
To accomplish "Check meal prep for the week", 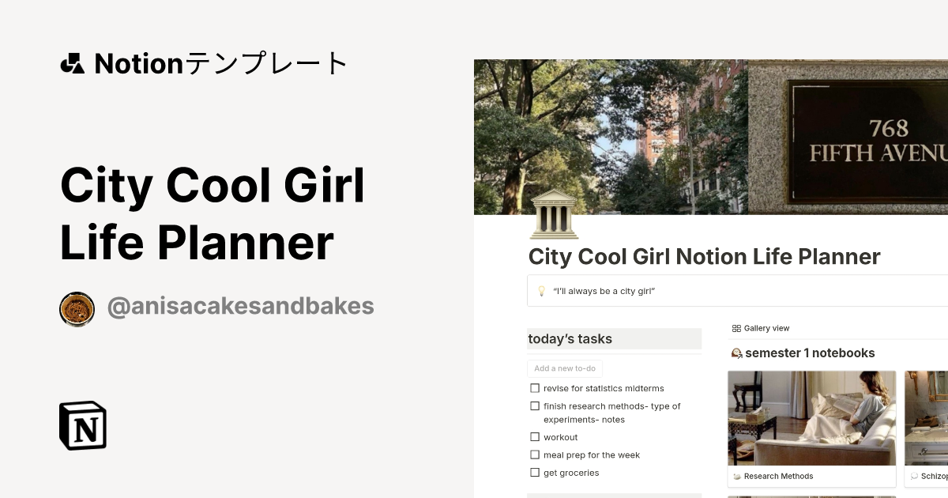I will 535,455.
